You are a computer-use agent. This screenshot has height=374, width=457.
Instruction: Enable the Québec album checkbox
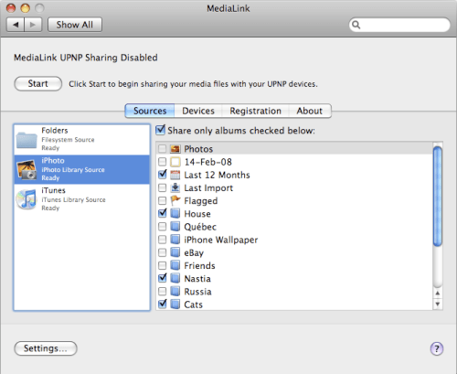tap(163, 227)
